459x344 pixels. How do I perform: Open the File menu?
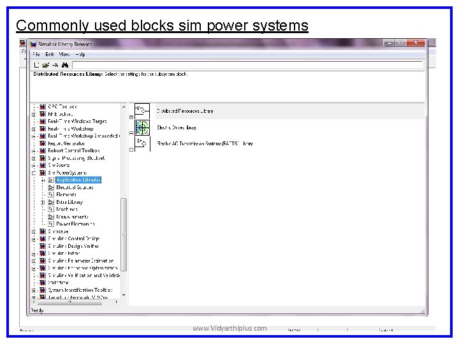tap(36, 54)
